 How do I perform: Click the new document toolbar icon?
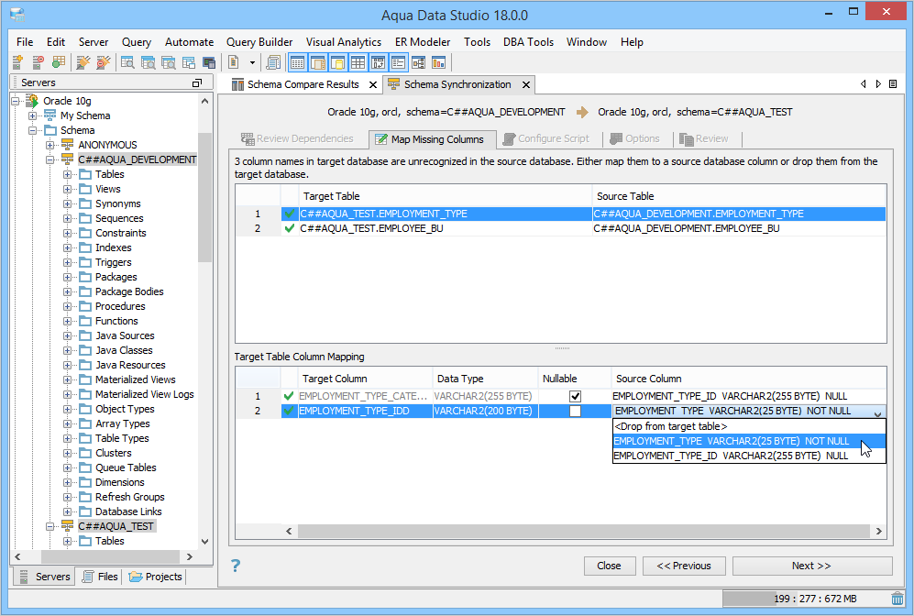(234, 61)
